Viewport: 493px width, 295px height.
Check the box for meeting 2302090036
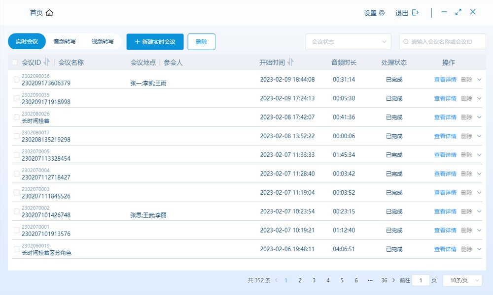tap(17, 80)
